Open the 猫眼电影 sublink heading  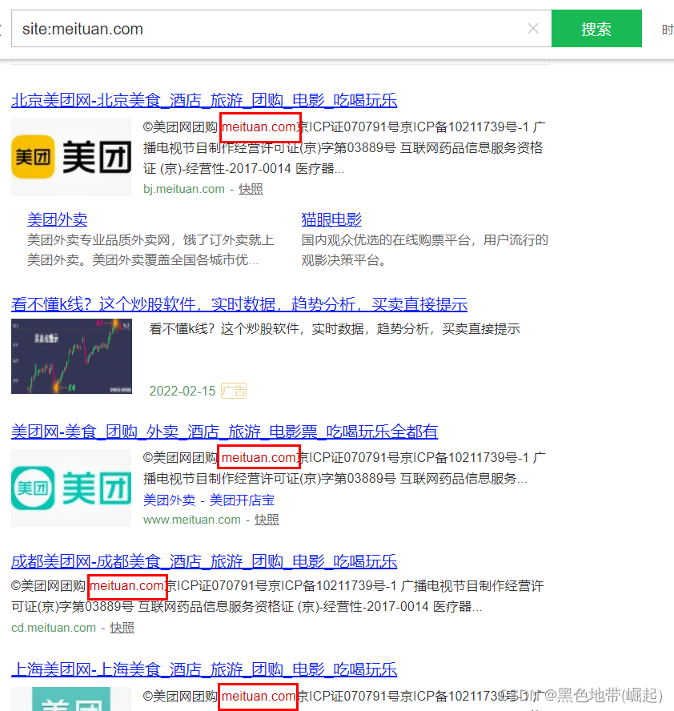click(331, 219)
